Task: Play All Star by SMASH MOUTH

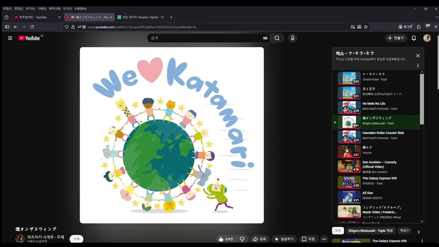Action: click(x=376, y=197)
